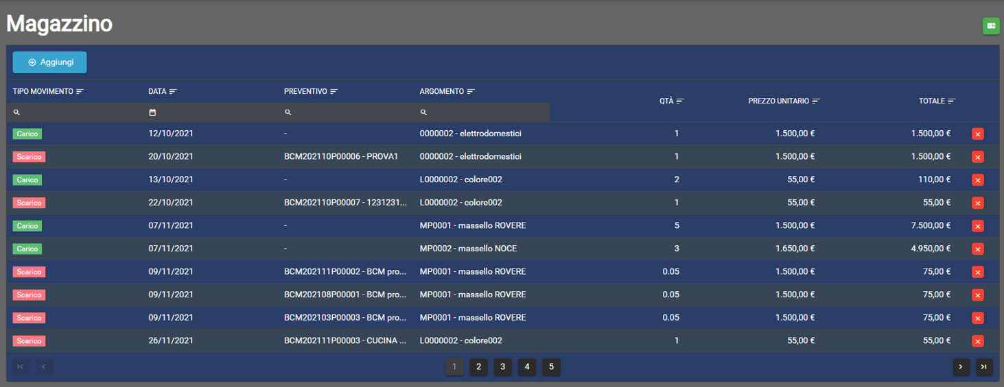Sort by Data column icon

173,91
